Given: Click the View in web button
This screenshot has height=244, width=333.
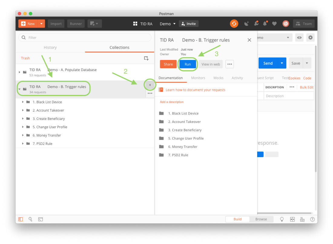Looking at the screenshot, I should [x=211, y=64].
